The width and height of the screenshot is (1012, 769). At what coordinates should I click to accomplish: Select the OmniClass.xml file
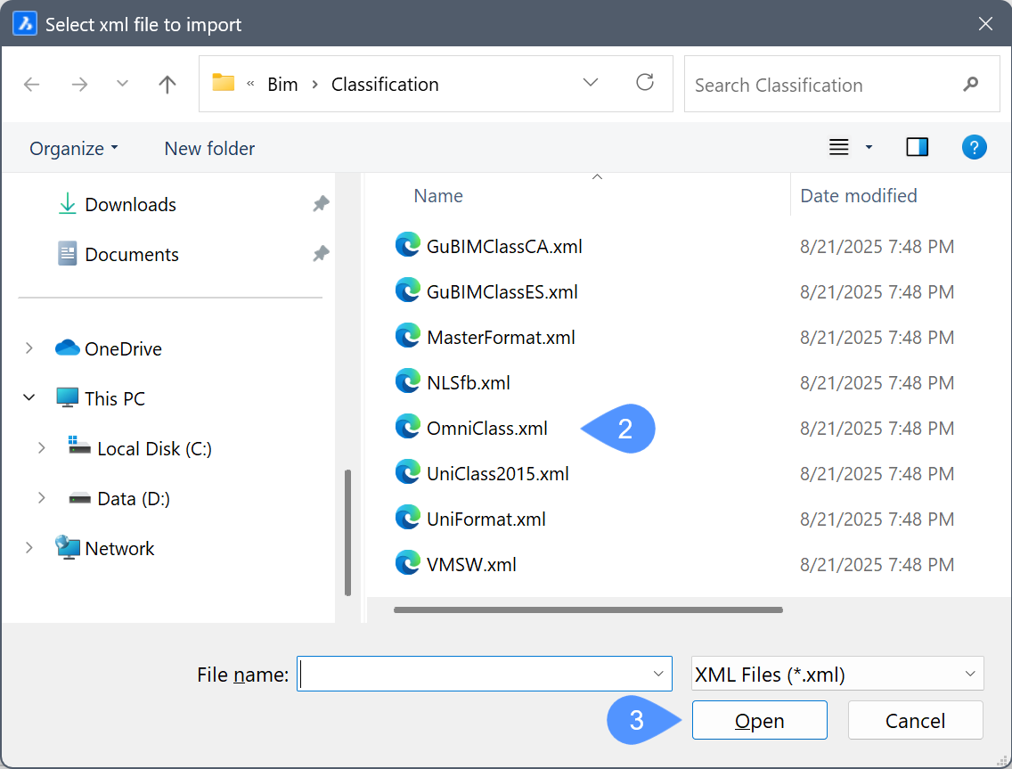point(486,429)
